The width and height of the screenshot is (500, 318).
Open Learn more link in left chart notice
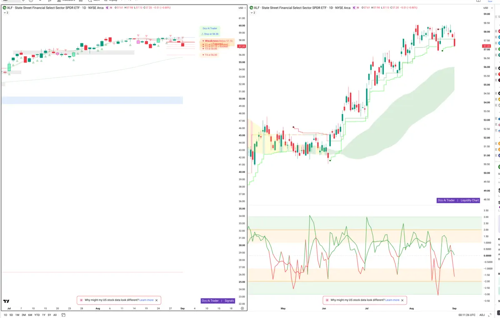point(146,300)
